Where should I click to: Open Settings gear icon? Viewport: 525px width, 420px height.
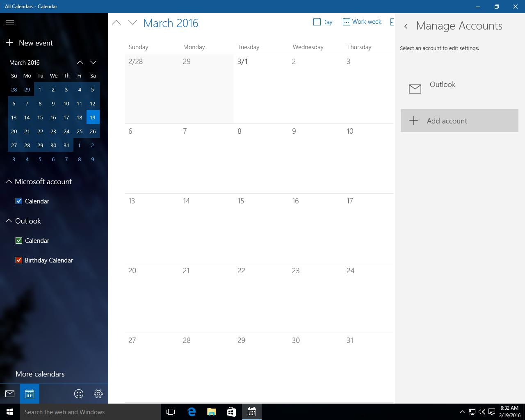tap(98, 394)
